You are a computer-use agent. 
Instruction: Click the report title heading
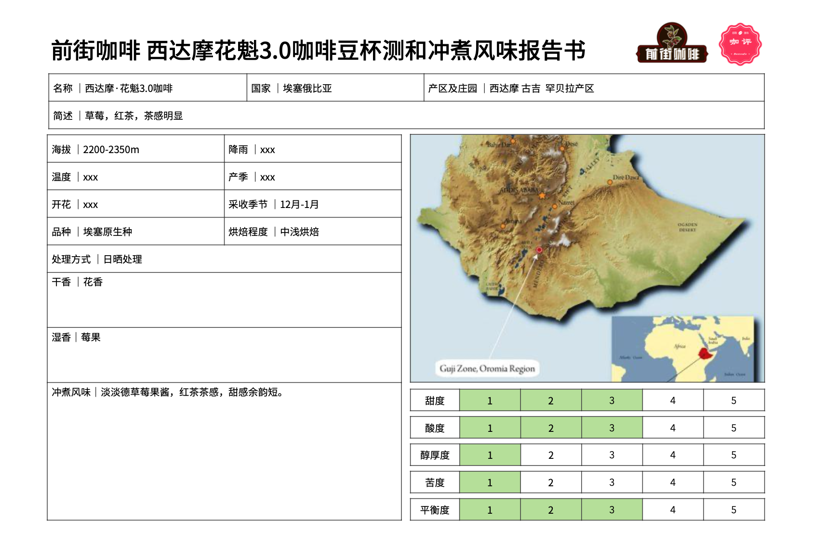(x=319, y=51)
